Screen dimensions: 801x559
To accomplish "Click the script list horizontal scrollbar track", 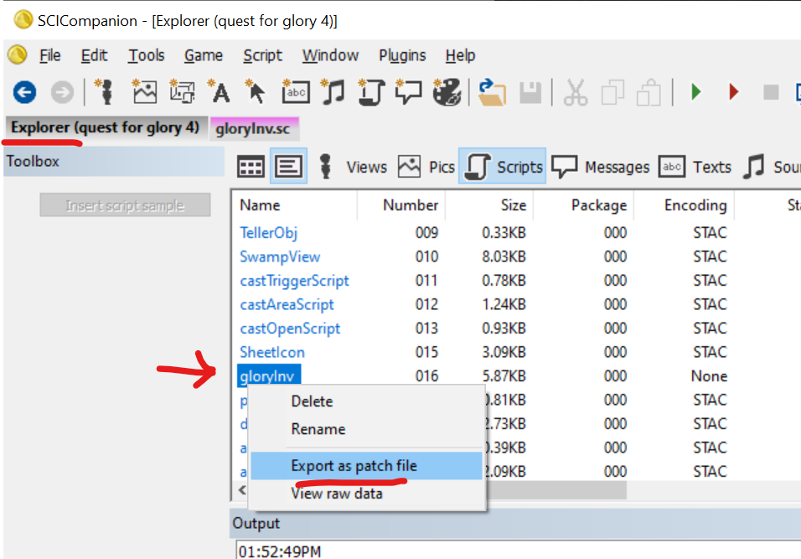I will [716, 490].
